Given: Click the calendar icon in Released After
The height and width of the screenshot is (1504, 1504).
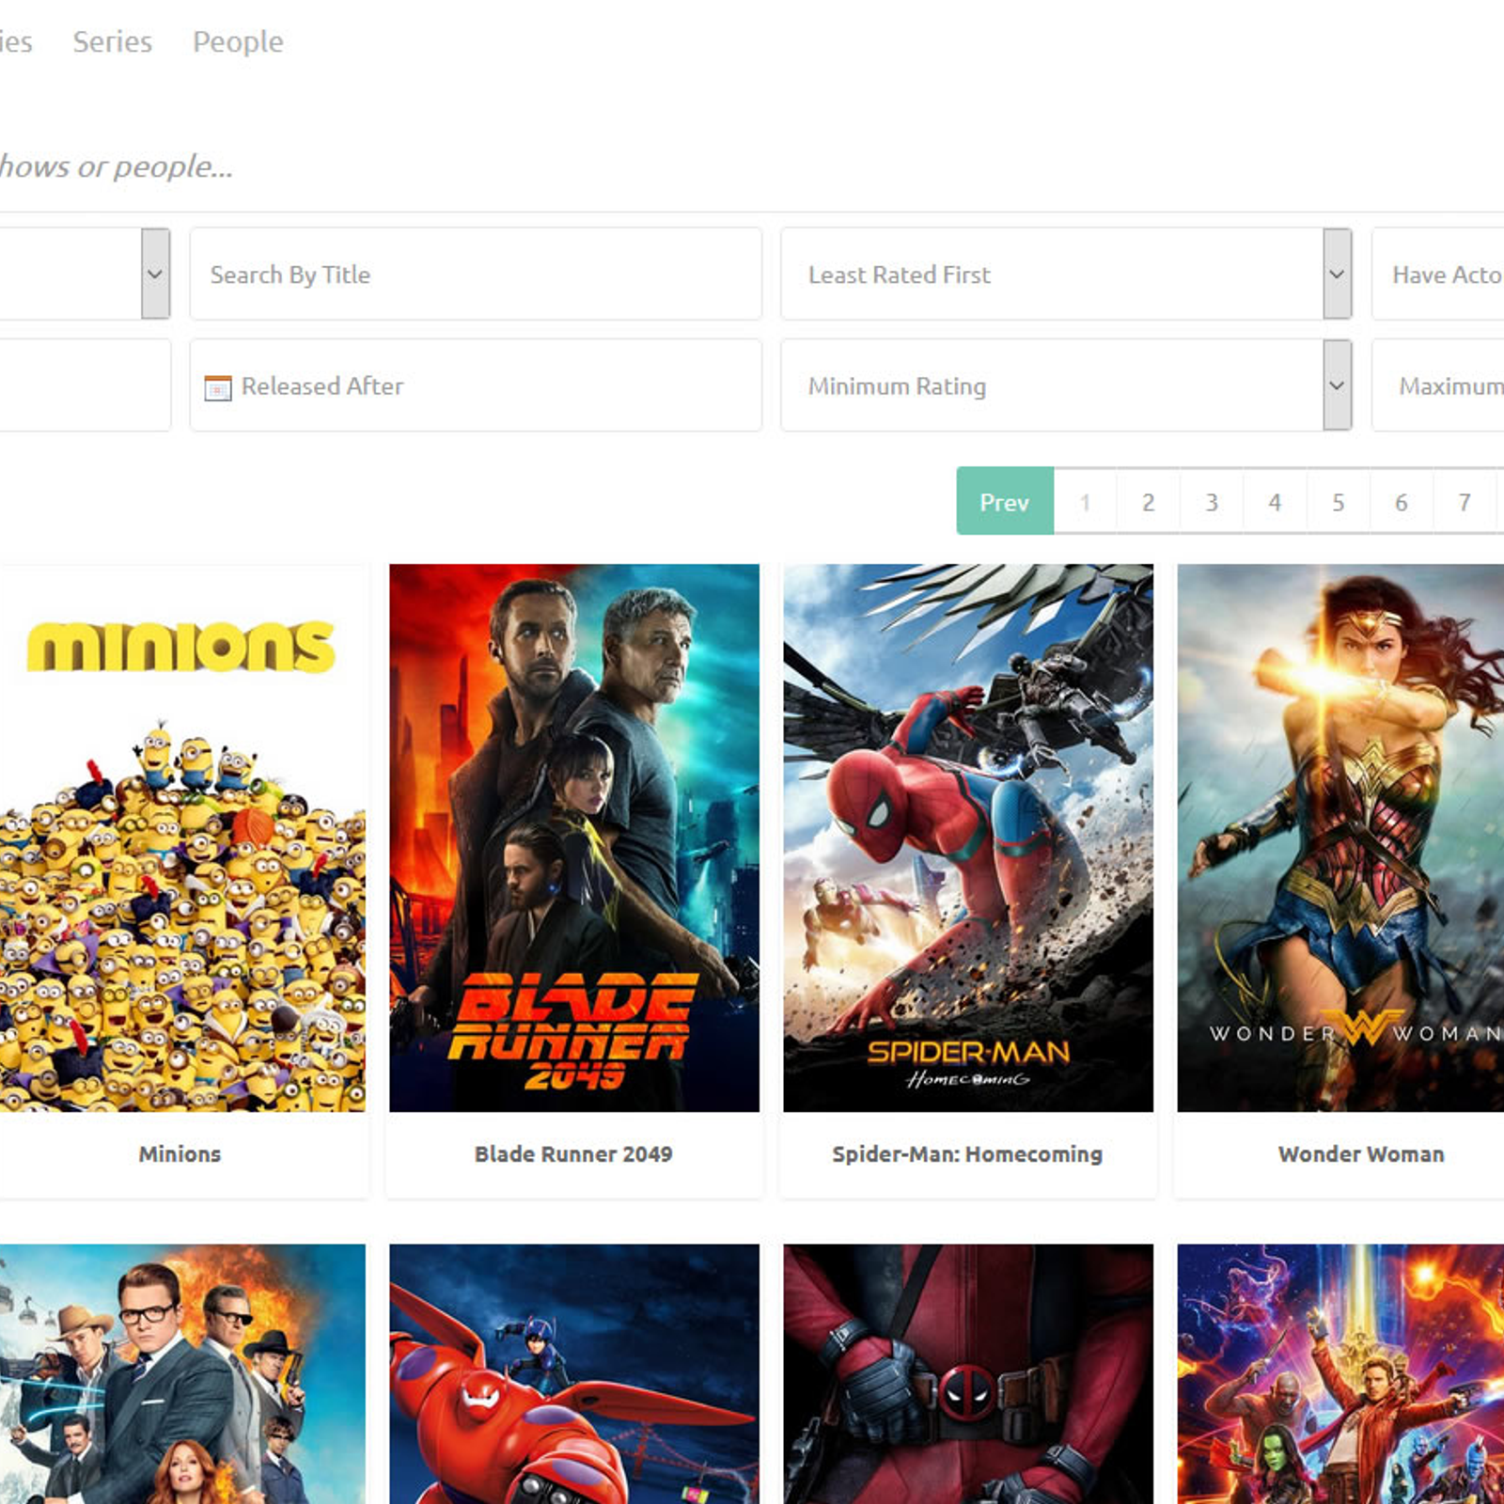Looking at the screenshot, I should 218,387.
